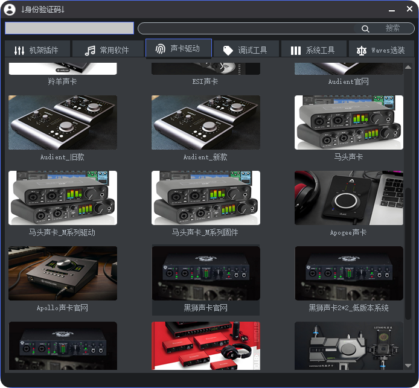This screenshot has height=388, width=419.
Task: Click the Apollo声卡官网 caption text
Action: [x=62, y=308]
